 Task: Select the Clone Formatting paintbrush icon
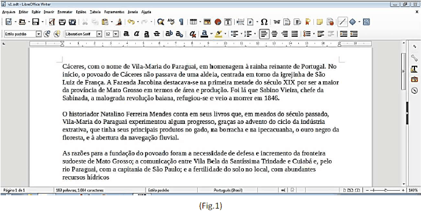coord(119,22)
